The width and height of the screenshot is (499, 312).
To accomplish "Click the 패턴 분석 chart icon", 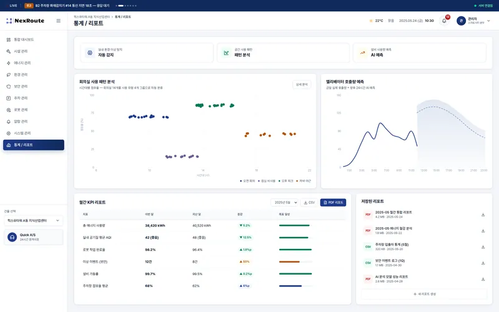I will click(226, 53).
